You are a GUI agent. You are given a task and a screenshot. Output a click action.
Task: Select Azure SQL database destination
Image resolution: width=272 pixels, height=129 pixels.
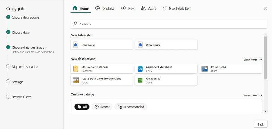coord(166,69)
